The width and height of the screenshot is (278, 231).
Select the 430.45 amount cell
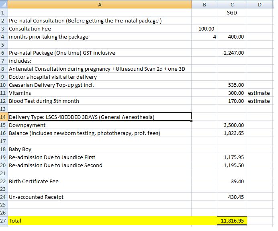click(232, 197)
